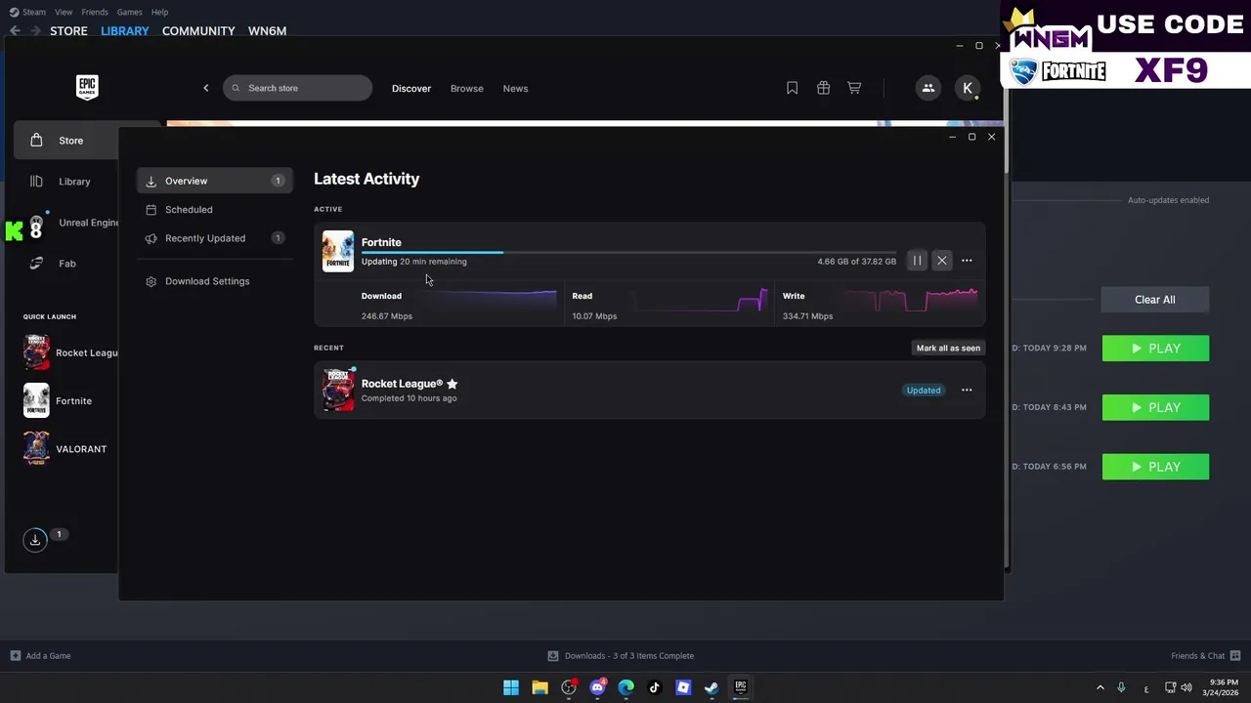Click the Fortnite update progress bar
The width and height of the screenshot is (1251, 703).
pos(628,252)
